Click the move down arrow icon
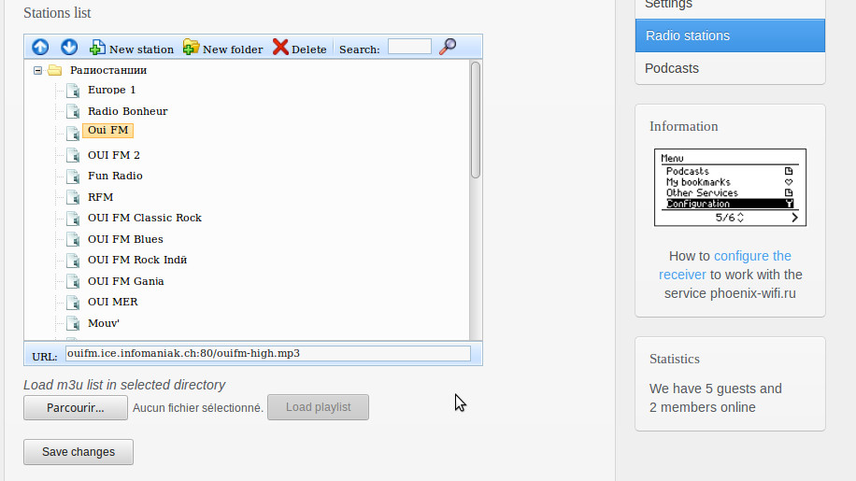The height and width of the screenshot is (481, 856). click(x=69, y=48)
